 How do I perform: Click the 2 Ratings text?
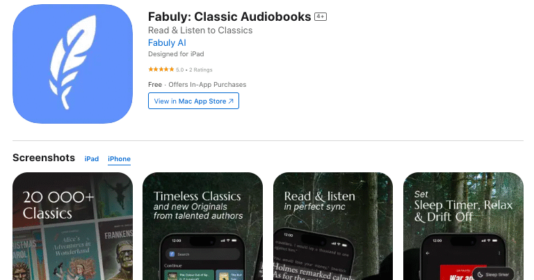pos(200,69)
